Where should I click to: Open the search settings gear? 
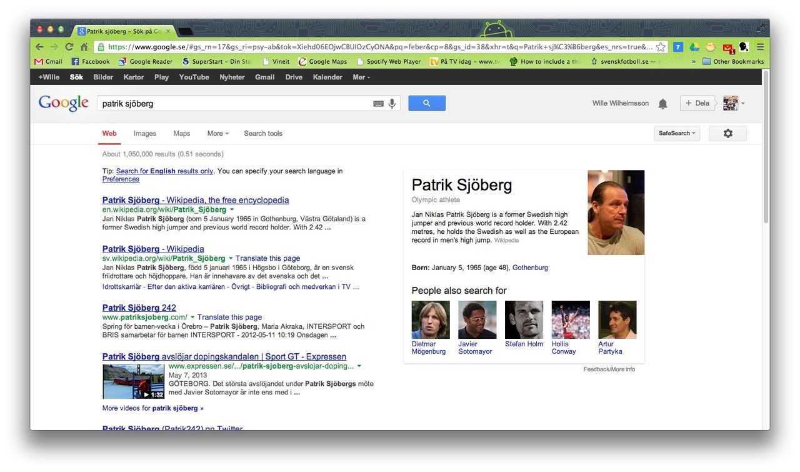(x=727, y=133)
